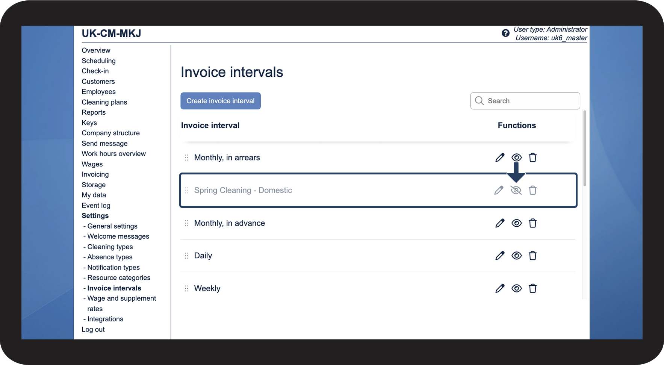Screen dimensions: 664x365
Task: Edit the Monthly, in arrears interval
Action: [x=499, y=158]
